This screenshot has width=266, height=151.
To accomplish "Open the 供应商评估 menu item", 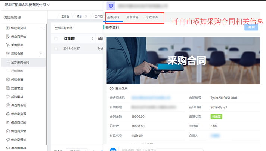I will click(x=18, y=37).
